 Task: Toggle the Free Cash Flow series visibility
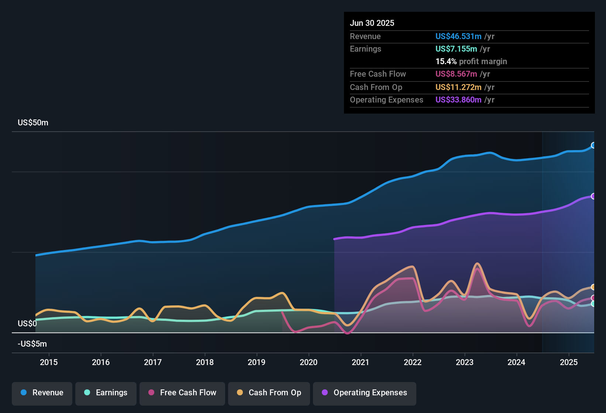pos(182,393)
